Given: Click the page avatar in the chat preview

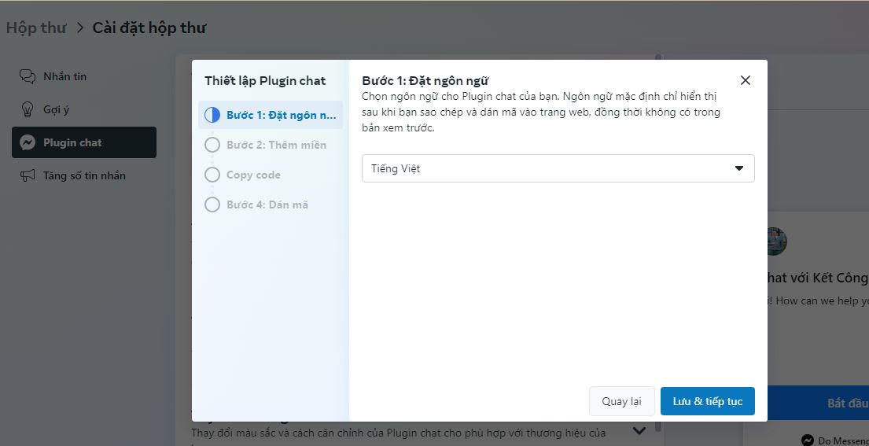Looking at the screenshot, I should click(x=776, y=241).
